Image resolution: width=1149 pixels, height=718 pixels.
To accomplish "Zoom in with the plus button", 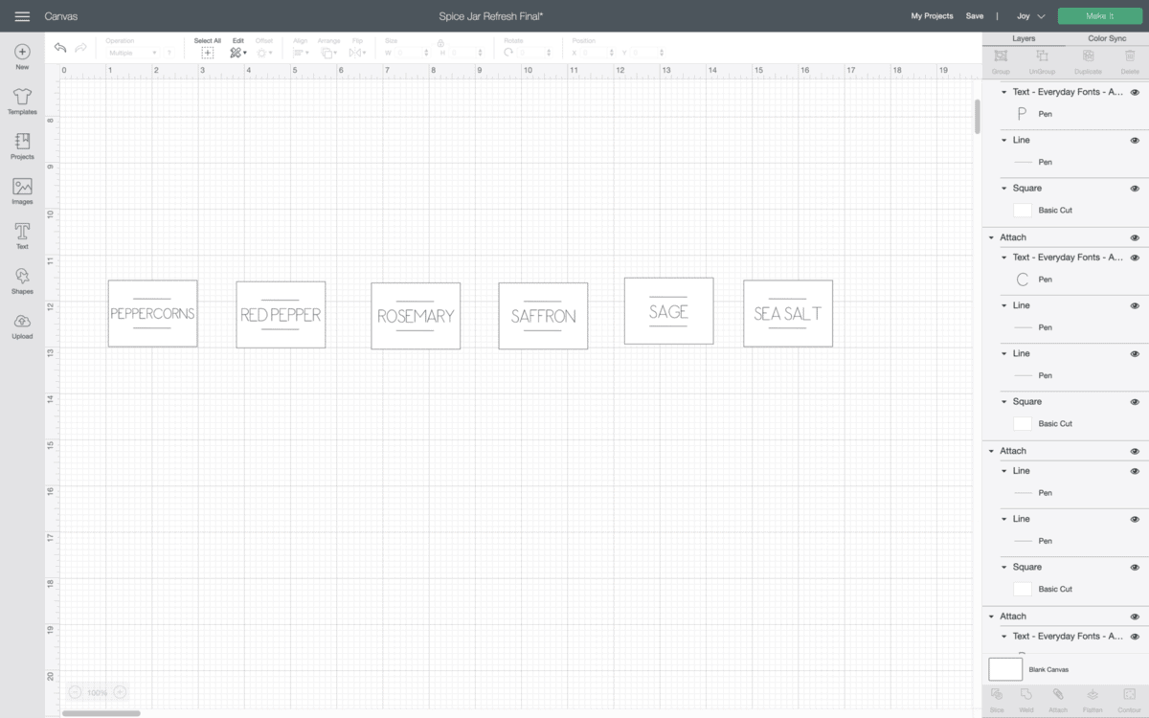I will pos(120,692).
